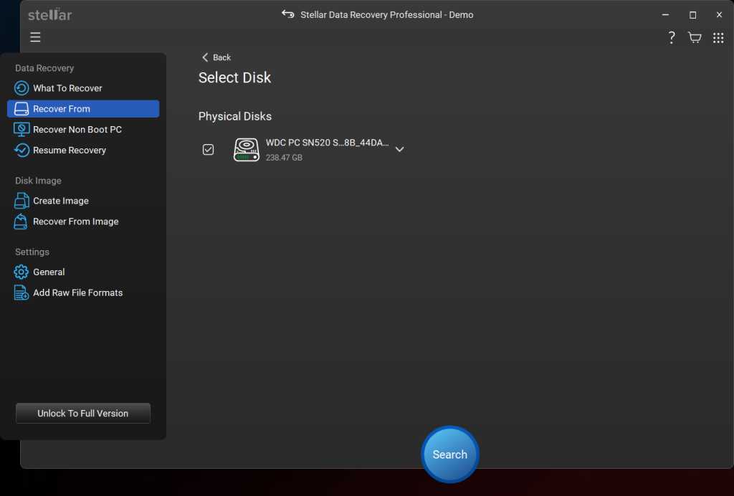Click the Recover From Image icon

[x=21, y=221]
